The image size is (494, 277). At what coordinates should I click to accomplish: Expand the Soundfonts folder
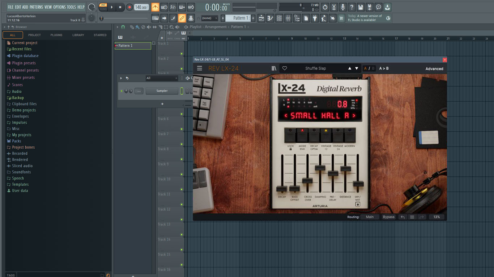[x=21, y=172]
